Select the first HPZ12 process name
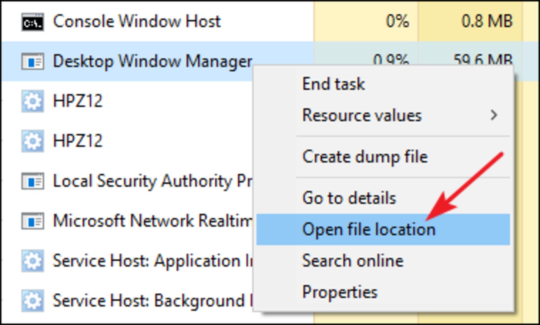The height and width of the screenshot is (325, 540). coord(78,101)
